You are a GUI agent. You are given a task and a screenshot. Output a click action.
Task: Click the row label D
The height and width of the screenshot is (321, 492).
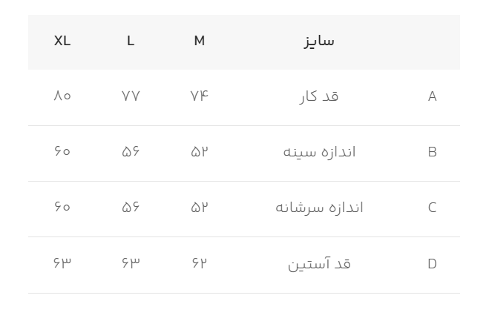pyautogui.click(x=432, y=264)
